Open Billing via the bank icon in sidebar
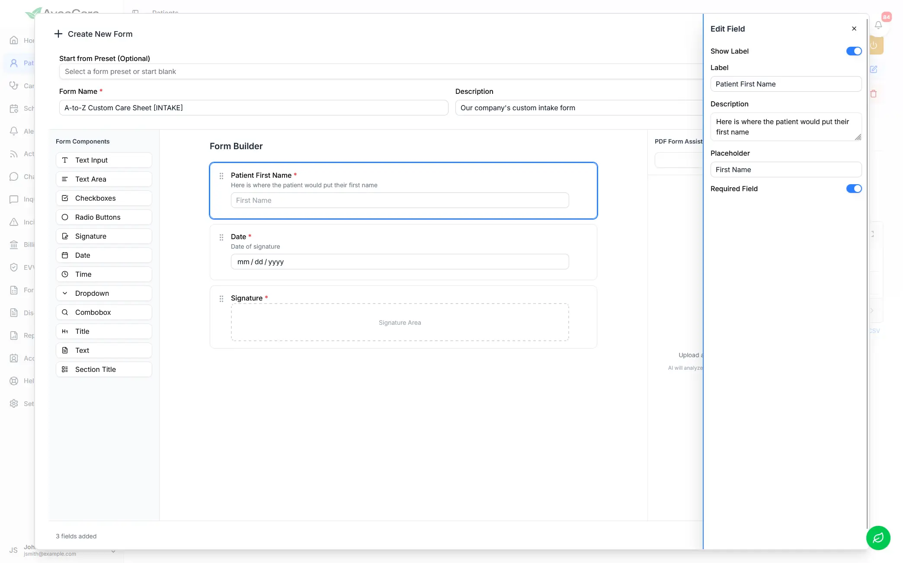903x563 pixels. pos(14,244)
